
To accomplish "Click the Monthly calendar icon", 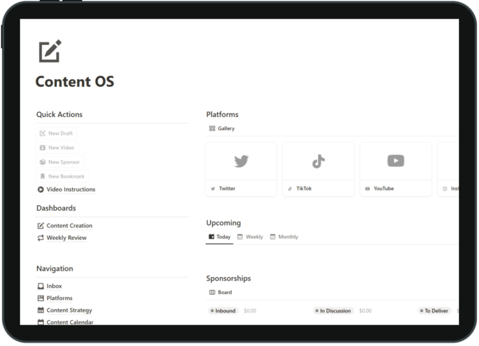I will (273, 237).
